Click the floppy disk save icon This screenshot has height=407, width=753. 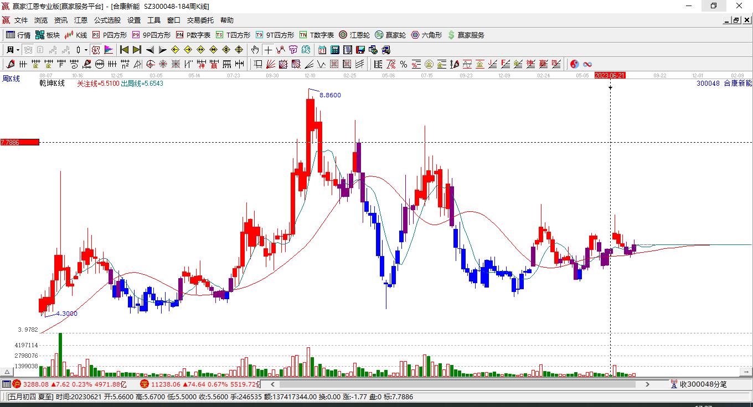click(x=360, y=50)
